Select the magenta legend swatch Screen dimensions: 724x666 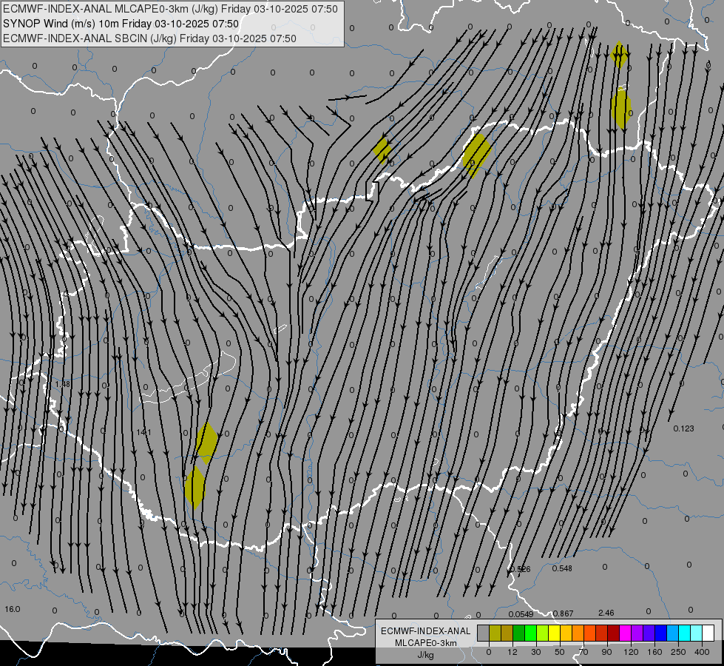point(625,633)
